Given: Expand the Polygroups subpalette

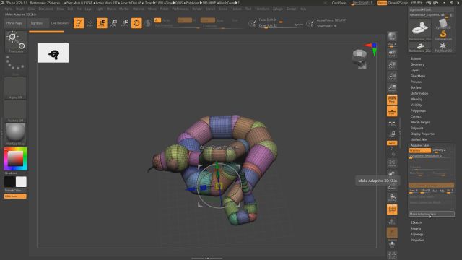Looking at the screenshot, I should [418, 110].
